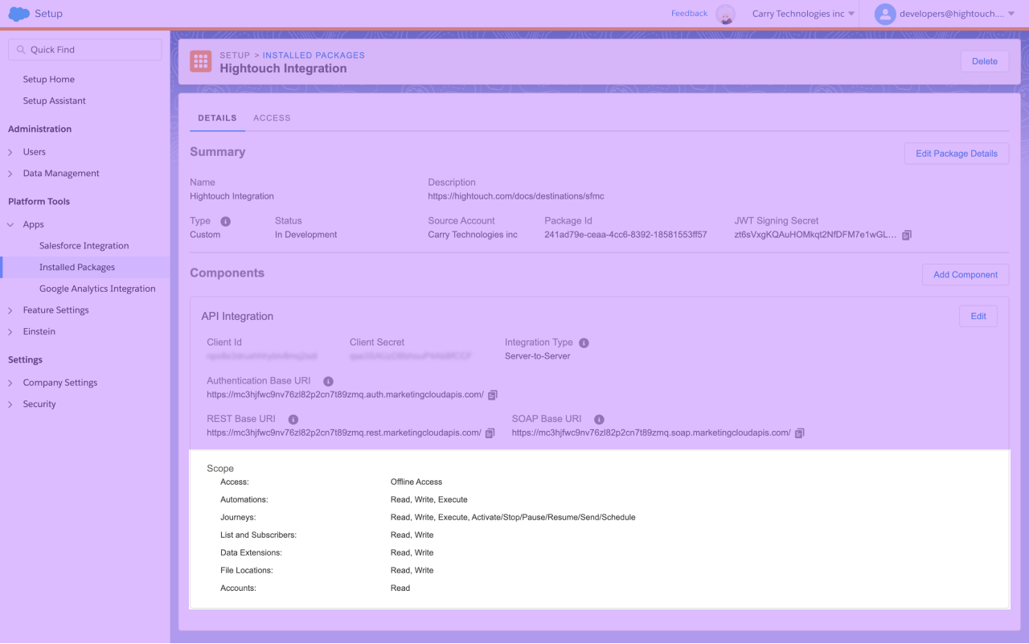
Task: Copy the Authentication Base URI
Action: tap(493, 395)
